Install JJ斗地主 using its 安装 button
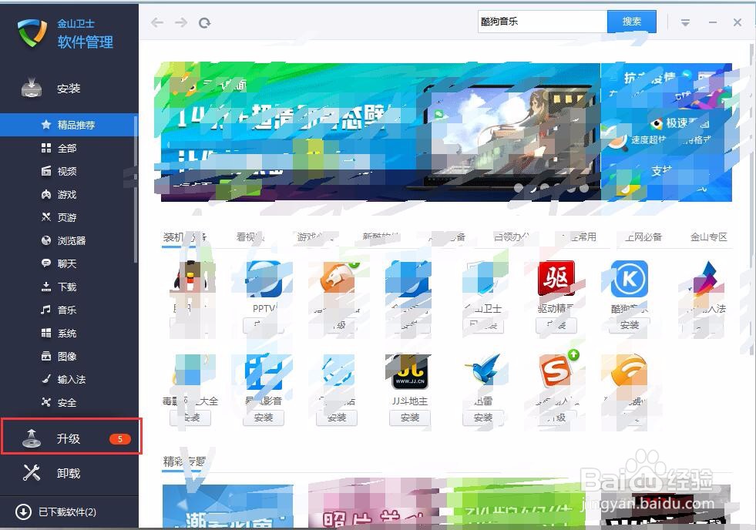Image resolution: width=756 pixels, height=530 pixels. pyautogui.click(x=409, y=418)
